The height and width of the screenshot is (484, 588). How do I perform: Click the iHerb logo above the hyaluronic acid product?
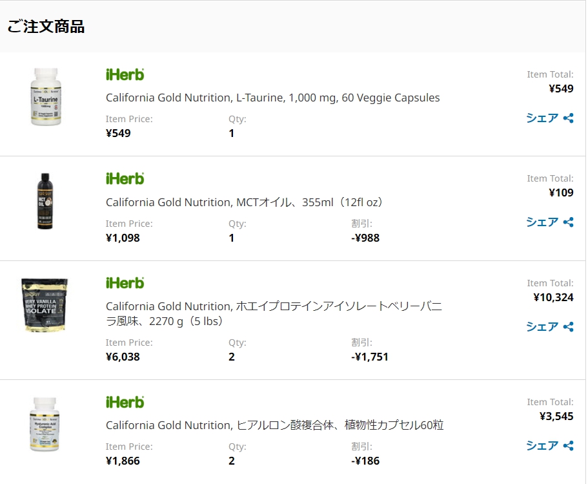tap(125, 402)
